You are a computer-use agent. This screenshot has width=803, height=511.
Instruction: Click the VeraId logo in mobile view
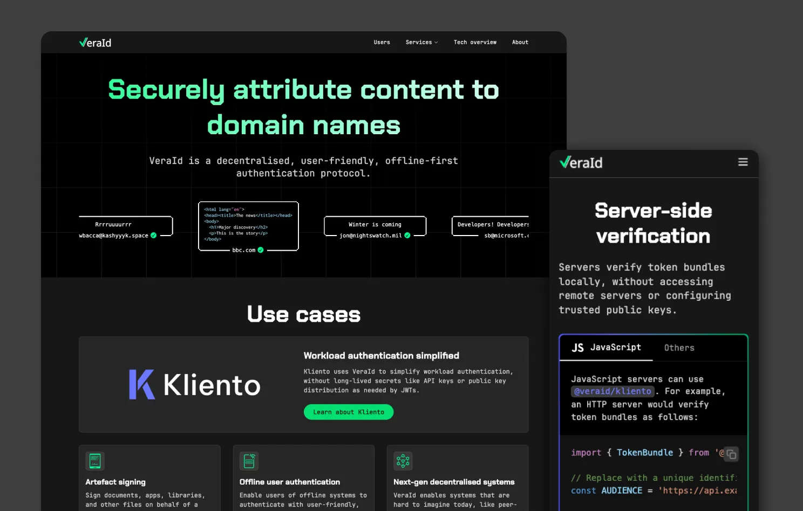pos(581,163)
